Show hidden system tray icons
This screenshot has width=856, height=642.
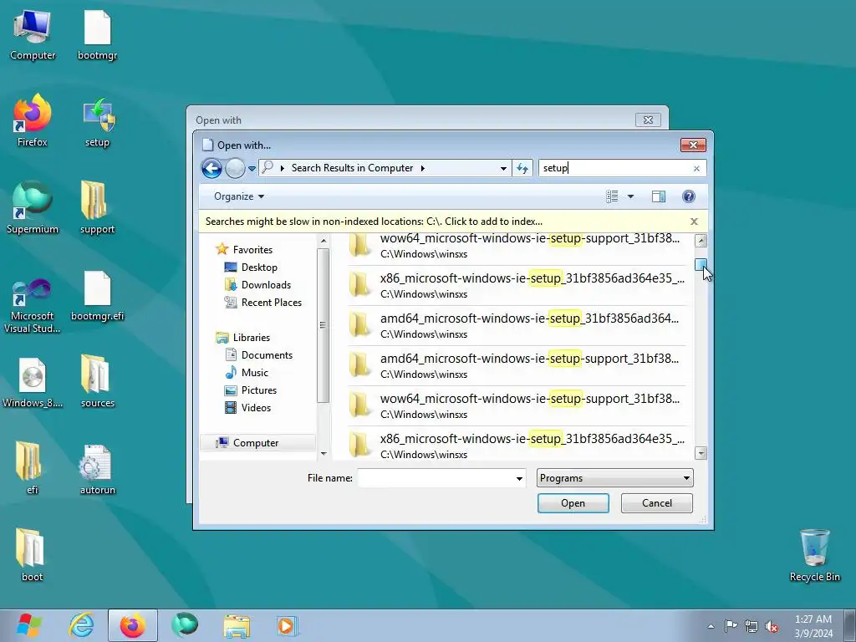point(711,626)
